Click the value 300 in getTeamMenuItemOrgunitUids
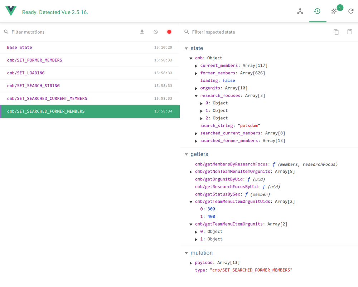 211,209
